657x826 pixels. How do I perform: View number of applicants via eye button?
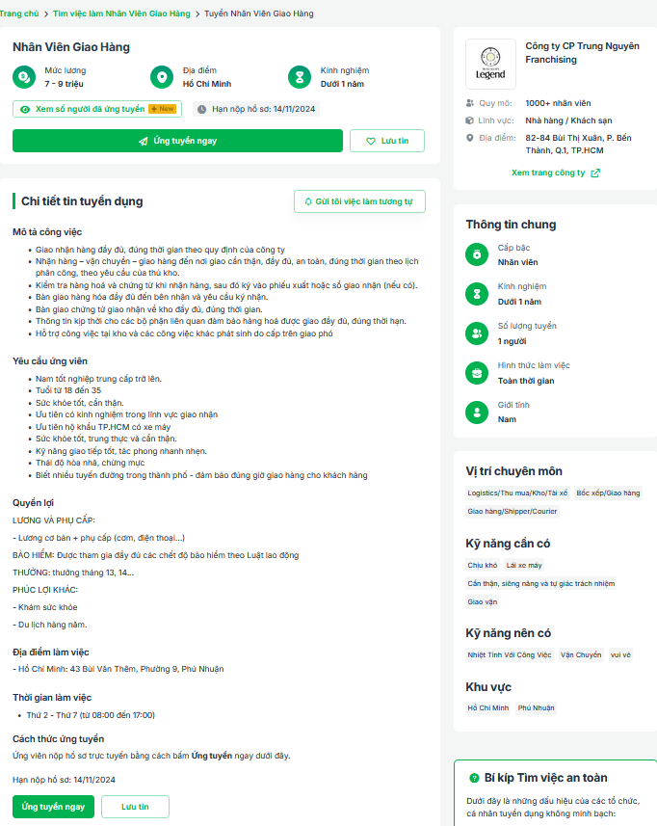(96, 110)
